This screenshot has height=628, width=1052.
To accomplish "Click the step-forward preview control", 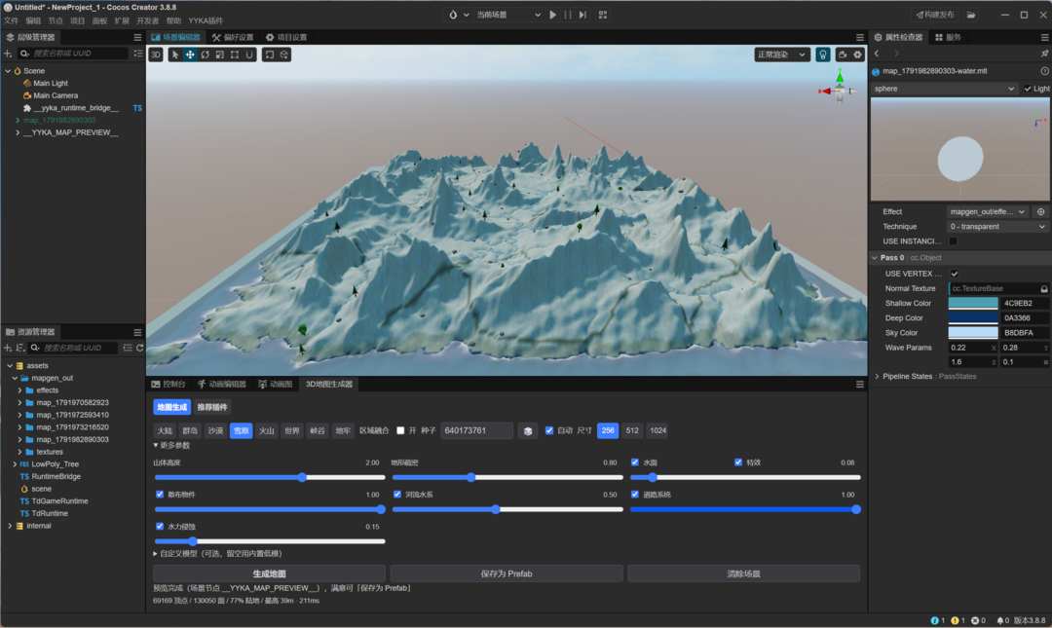I will (582, 15).
